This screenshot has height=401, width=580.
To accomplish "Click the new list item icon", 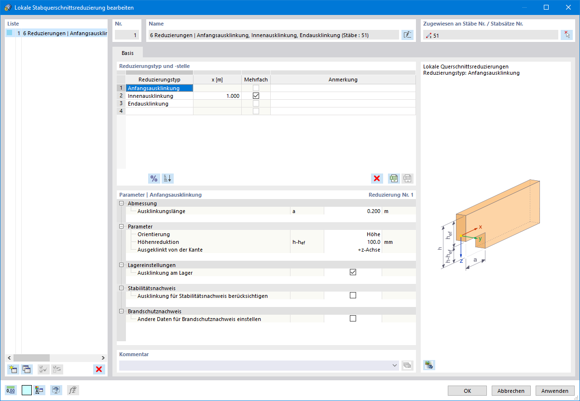I will click(13, 369).
